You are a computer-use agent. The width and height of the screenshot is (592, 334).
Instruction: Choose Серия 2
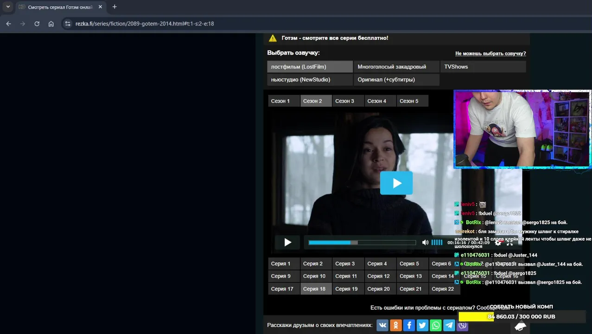[x=316, y=263]
